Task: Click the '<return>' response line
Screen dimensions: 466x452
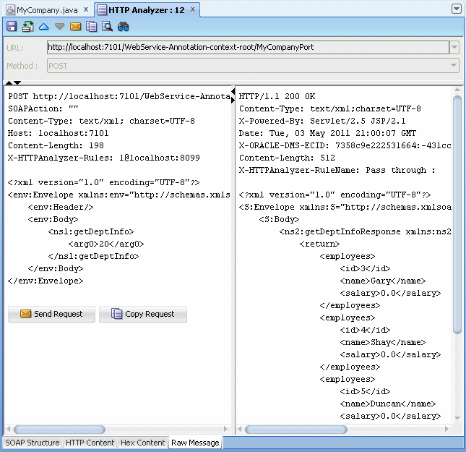Action: pos(319,244)
